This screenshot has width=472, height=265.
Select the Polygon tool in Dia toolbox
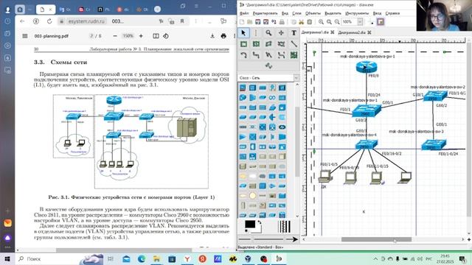point(268,44)
